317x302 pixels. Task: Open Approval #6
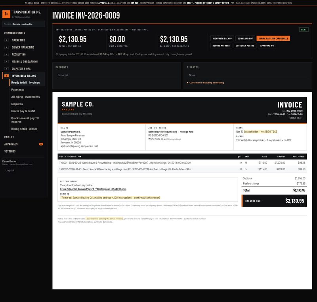pyautogui.click(x=267, y=45)
